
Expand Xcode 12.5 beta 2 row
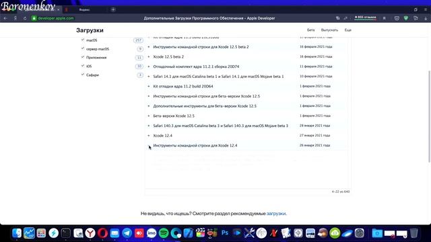point(149,56)
